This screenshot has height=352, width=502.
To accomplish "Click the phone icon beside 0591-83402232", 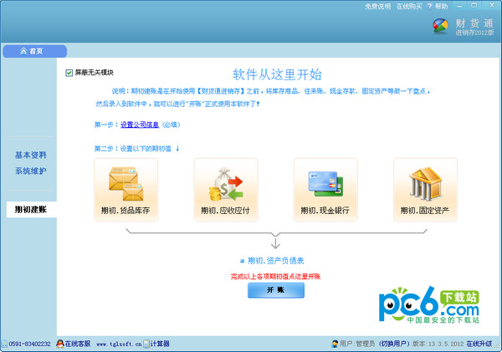I will 4,344.
